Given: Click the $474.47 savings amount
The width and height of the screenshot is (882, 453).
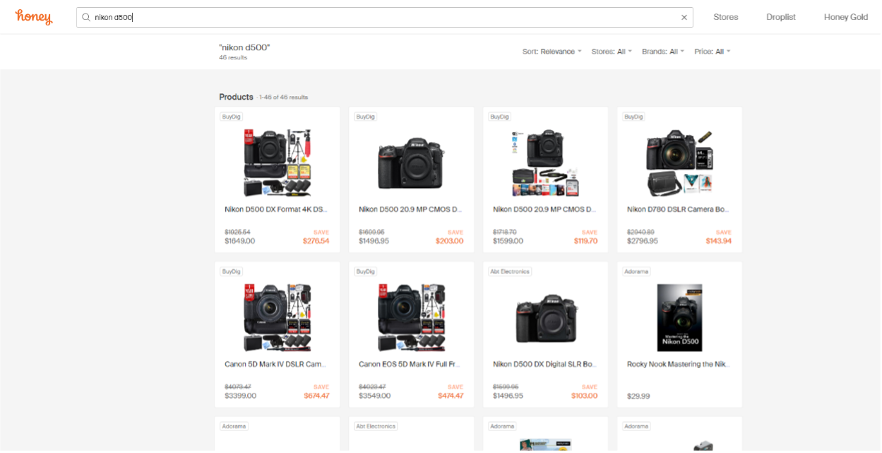Looking at the screenshot, I should coord(451,396).
